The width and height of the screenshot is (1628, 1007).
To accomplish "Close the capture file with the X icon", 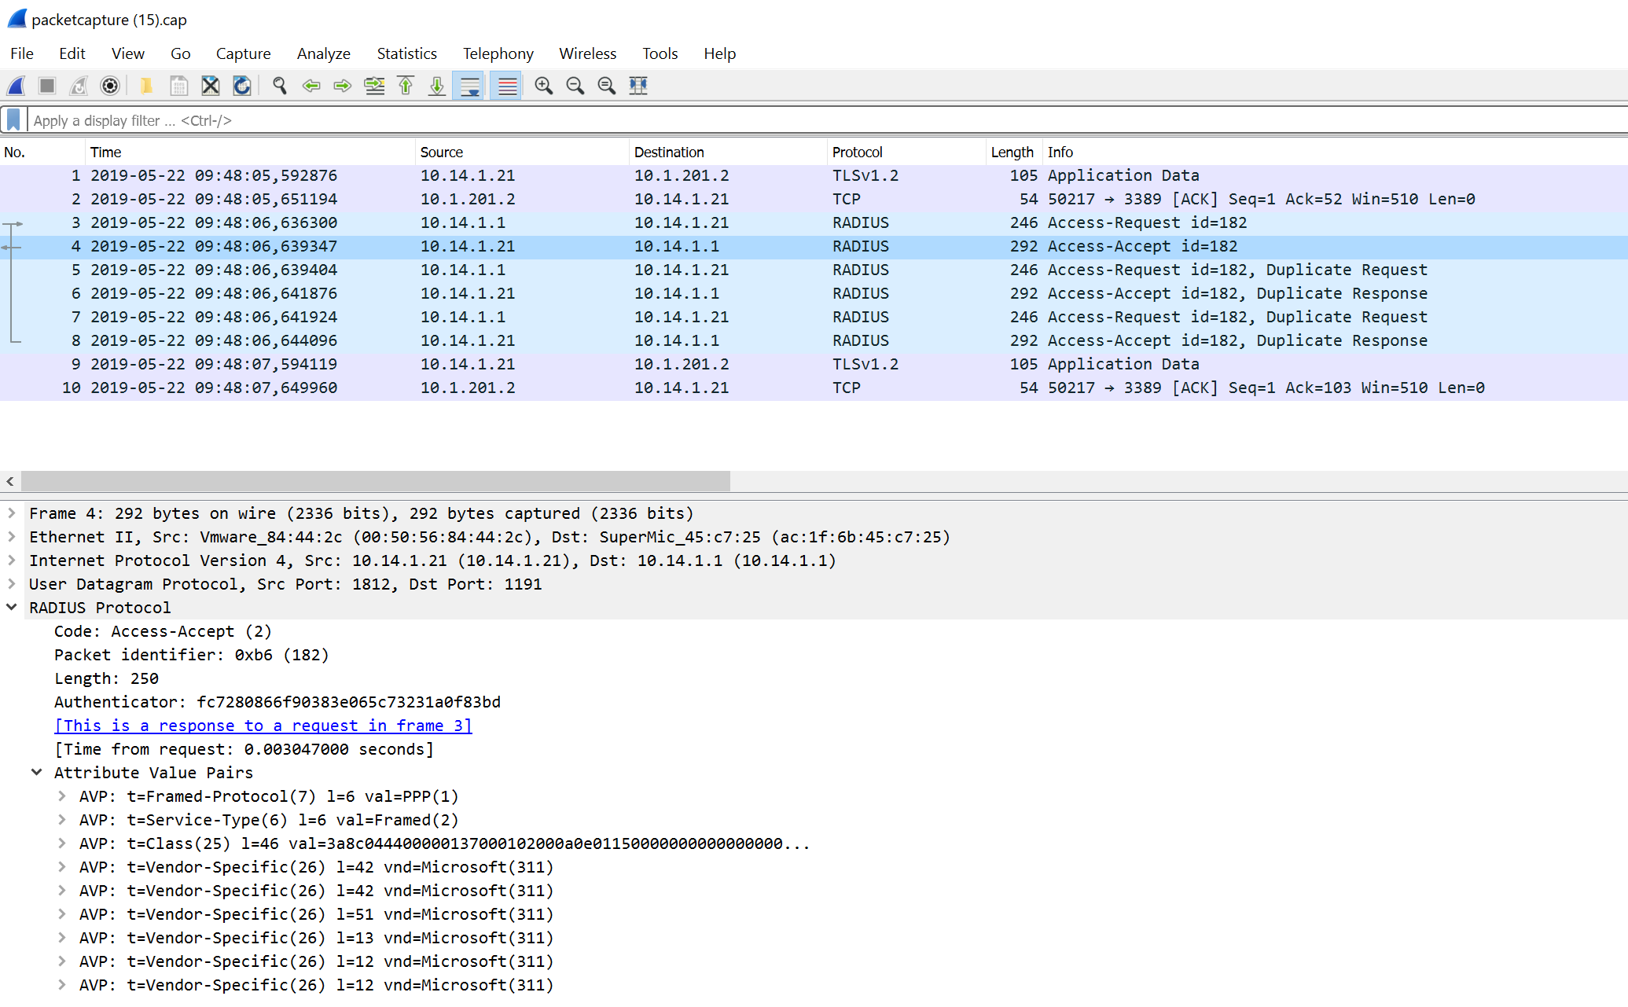I will (210, 86).
